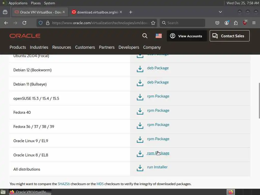Image resolution: width=260 pixels, height=195 pixels.
Task: Open a new tab with the plus button
Action: [x=131, y=12]
